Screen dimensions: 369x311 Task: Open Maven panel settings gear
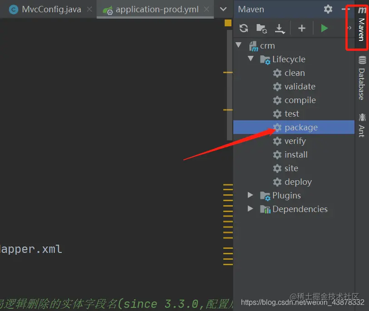328,9
